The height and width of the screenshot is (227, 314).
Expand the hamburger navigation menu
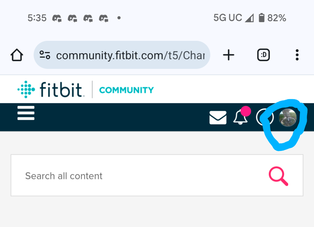click(26, 113)
